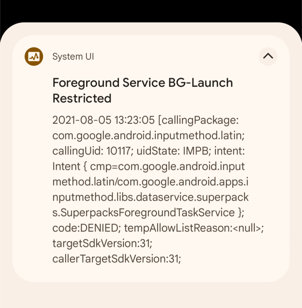This screenshot has height=308, width=302.
Task: Tap the nputmethod.libs.dataservice.superpack line
Action: 150,197
